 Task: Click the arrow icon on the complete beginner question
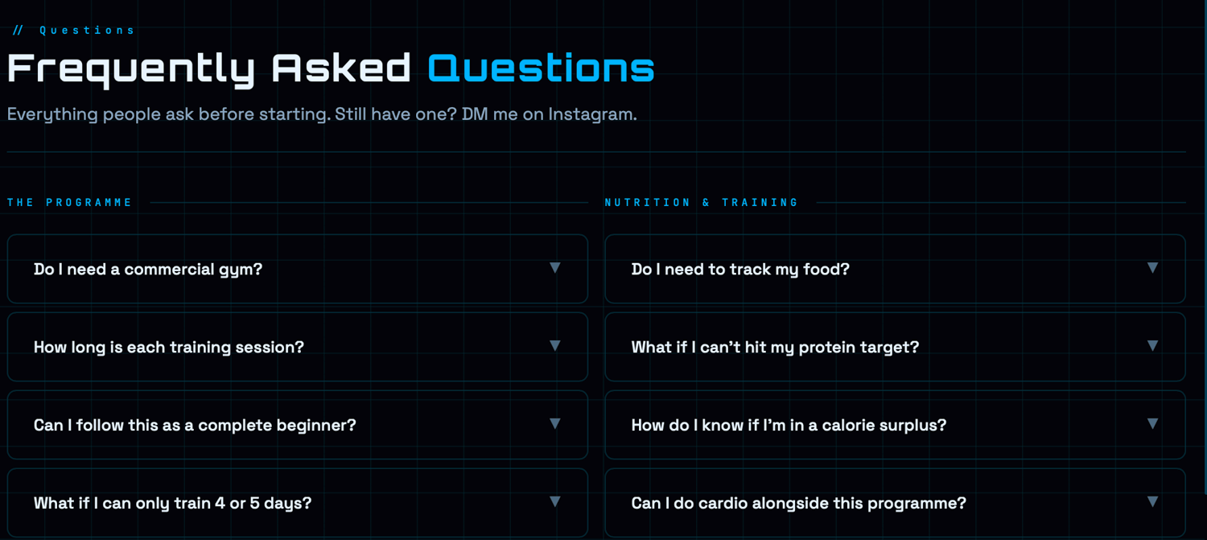[x=554, y=424]
